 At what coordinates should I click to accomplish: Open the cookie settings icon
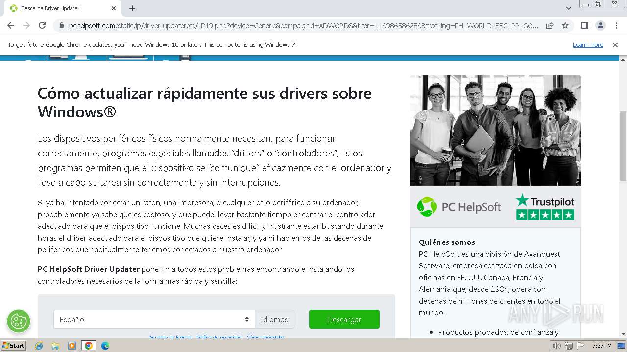coord(19,321)
